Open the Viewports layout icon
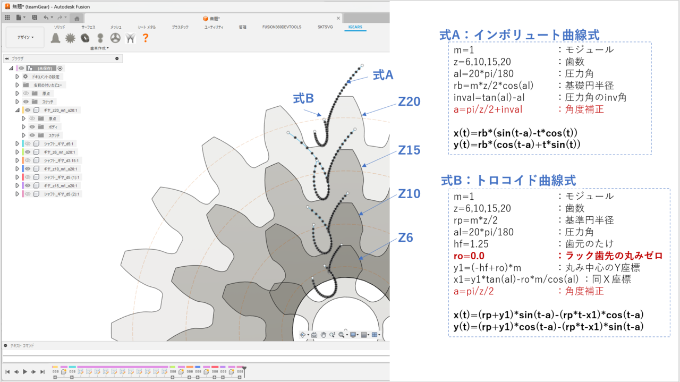This screenshot has width=680, height=382. click(x=376, y=335)
